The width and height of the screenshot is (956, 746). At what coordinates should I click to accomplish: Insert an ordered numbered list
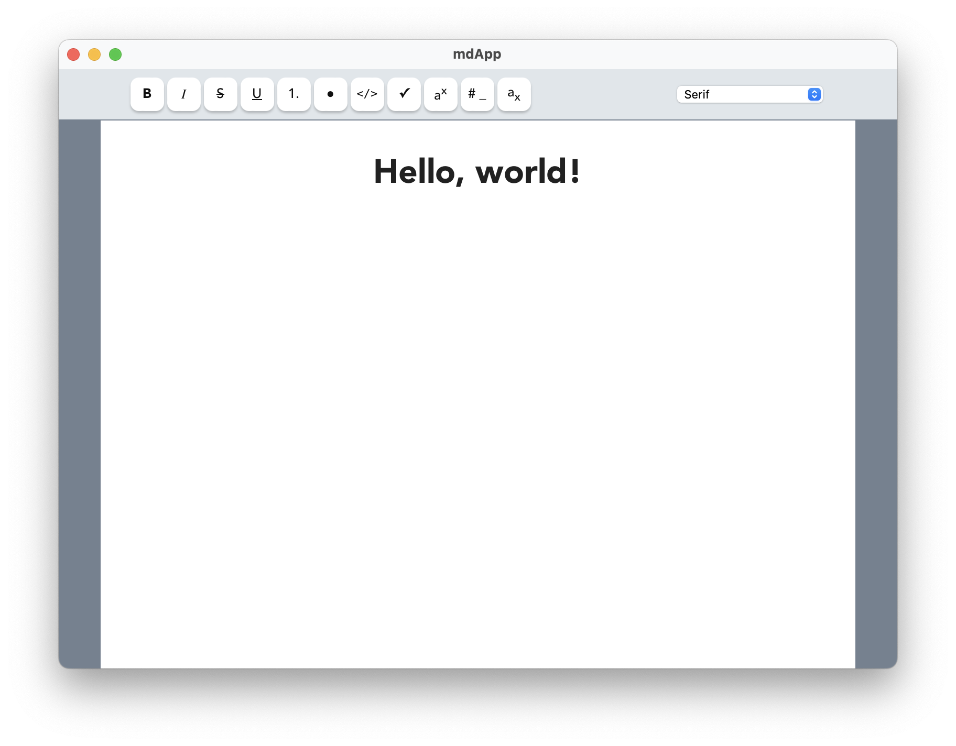(x=294, y=94)
